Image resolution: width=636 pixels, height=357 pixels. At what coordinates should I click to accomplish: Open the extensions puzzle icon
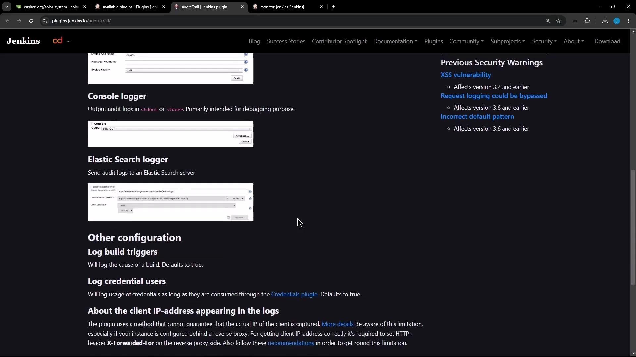tap(587, 21)
